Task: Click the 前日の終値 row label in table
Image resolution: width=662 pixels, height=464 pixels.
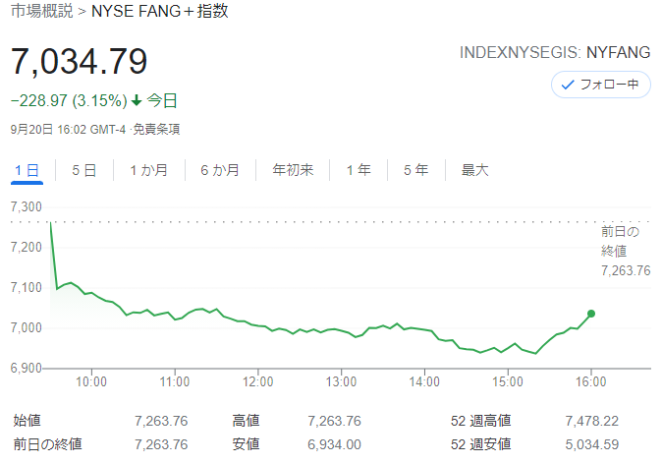Action: [x=48, y=444]
